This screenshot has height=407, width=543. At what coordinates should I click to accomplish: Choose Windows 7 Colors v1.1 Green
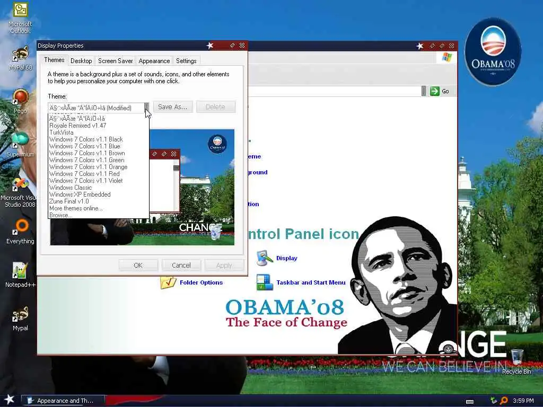[99, 160]
